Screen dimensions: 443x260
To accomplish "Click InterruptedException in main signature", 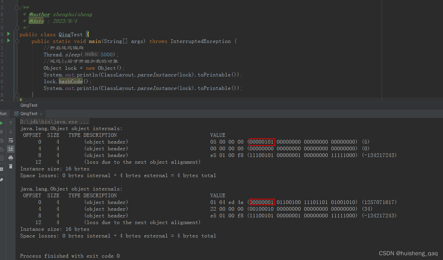I will coord(201,41).
